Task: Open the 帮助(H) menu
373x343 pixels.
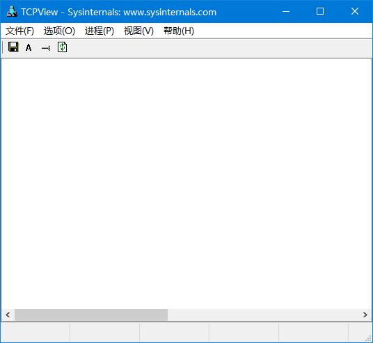Action: coord(179,31)
